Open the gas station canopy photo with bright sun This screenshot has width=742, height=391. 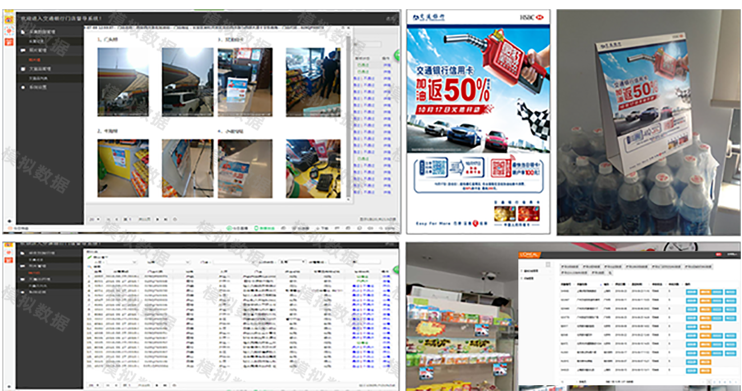(123, 82)
